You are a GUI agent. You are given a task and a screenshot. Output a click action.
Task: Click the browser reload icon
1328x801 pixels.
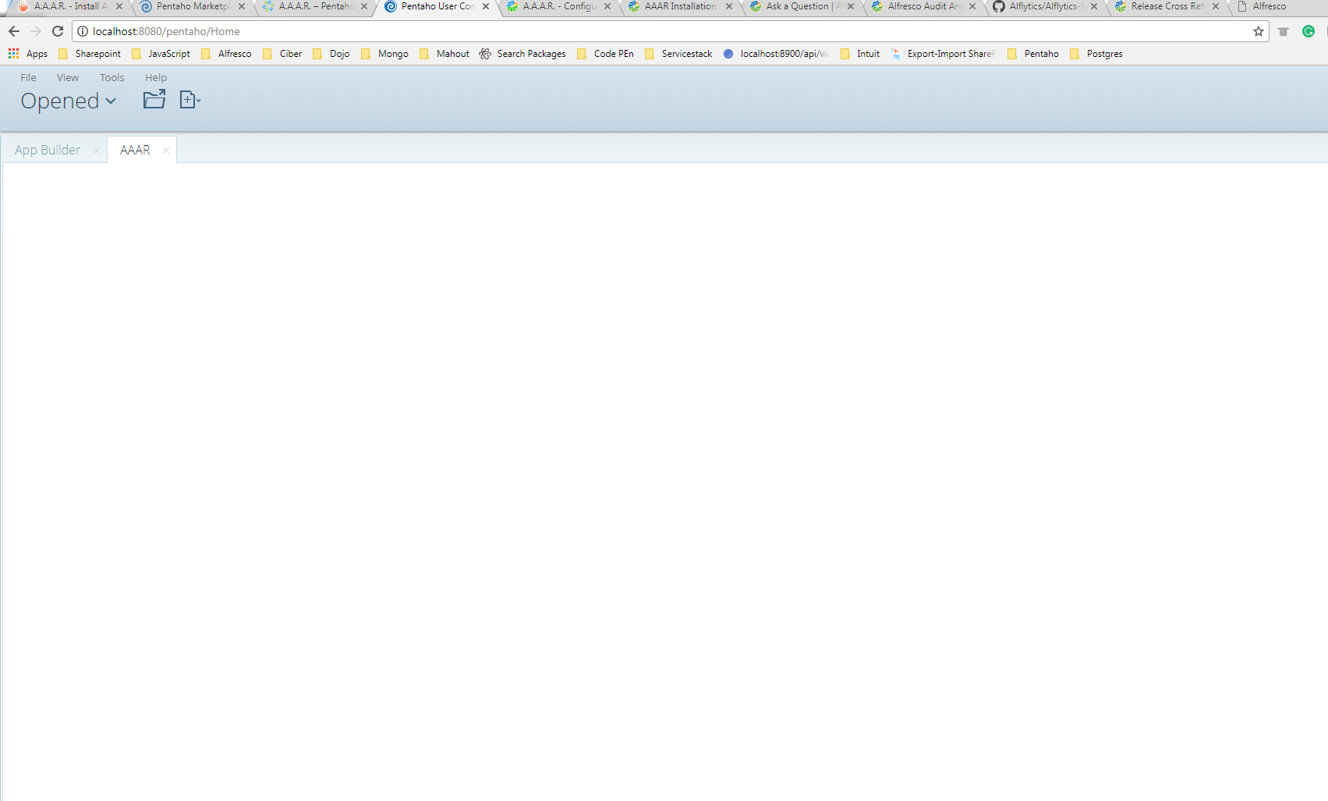coord(58,31)
